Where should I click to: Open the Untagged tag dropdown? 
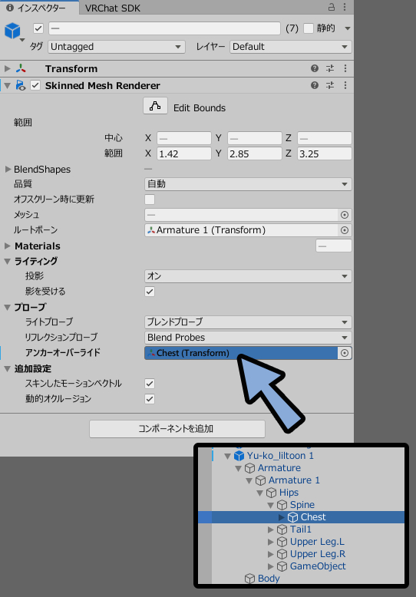[x=117, y=47]
